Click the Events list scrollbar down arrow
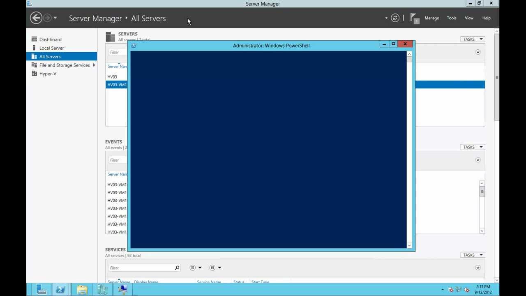526x296 pixels. (482, 231)
